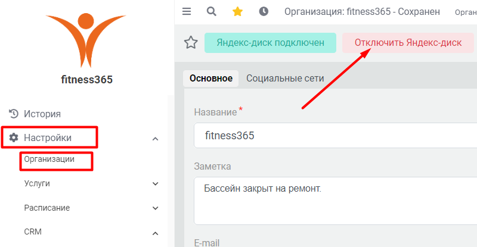
Task: Click the E-mail field label
Action: [207, 243]
